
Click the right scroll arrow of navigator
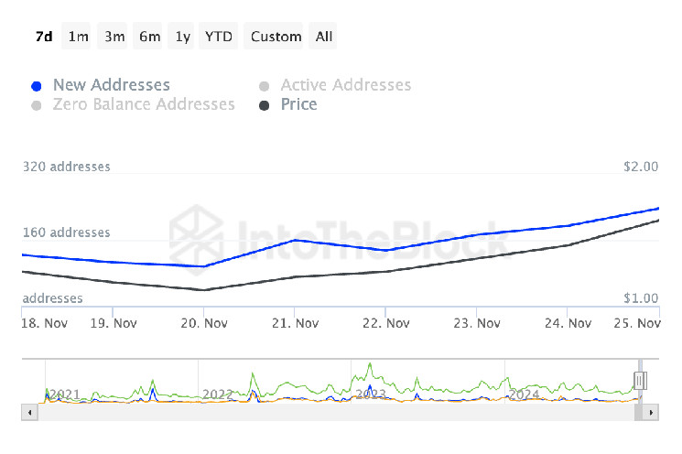[x=651, y=412]
